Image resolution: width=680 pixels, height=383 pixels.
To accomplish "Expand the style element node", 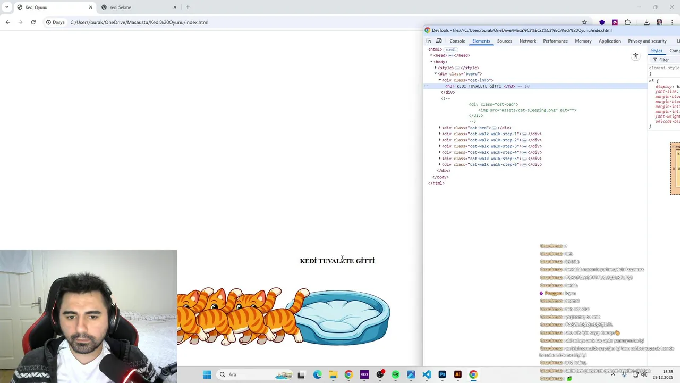I will (436, 68).
